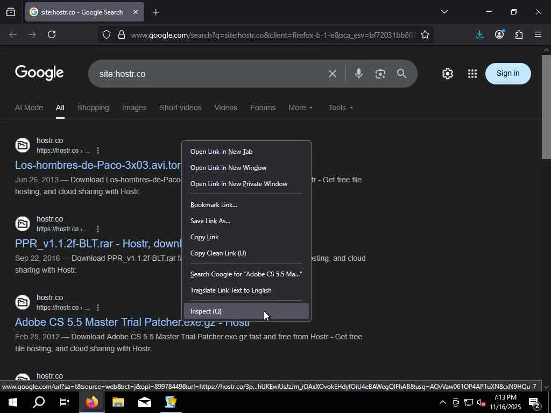The height and width of the screenshot is (413, 551).
Task: Close the Google Search browser tab
Action: click(136, 12)
